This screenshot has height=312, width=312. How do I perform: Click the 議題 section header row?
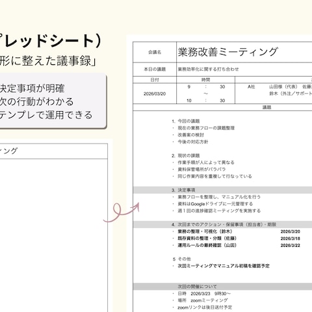click(x=222, y=107)
